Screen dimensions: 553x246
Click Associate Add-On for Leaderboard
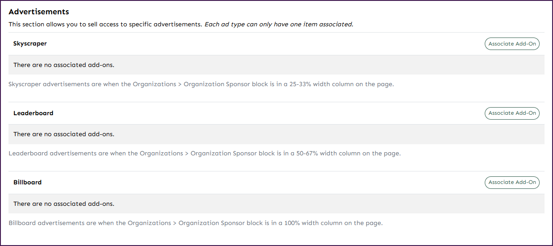point(512,113)
